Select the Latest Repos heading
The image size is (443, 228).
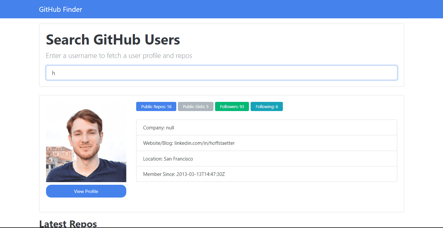(68, 224)
